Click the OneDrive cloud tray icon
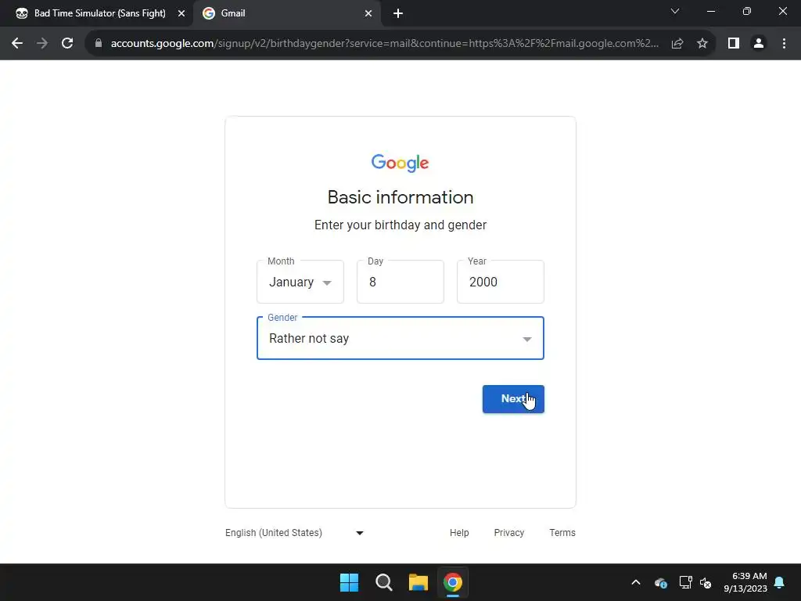 point(660,582)
